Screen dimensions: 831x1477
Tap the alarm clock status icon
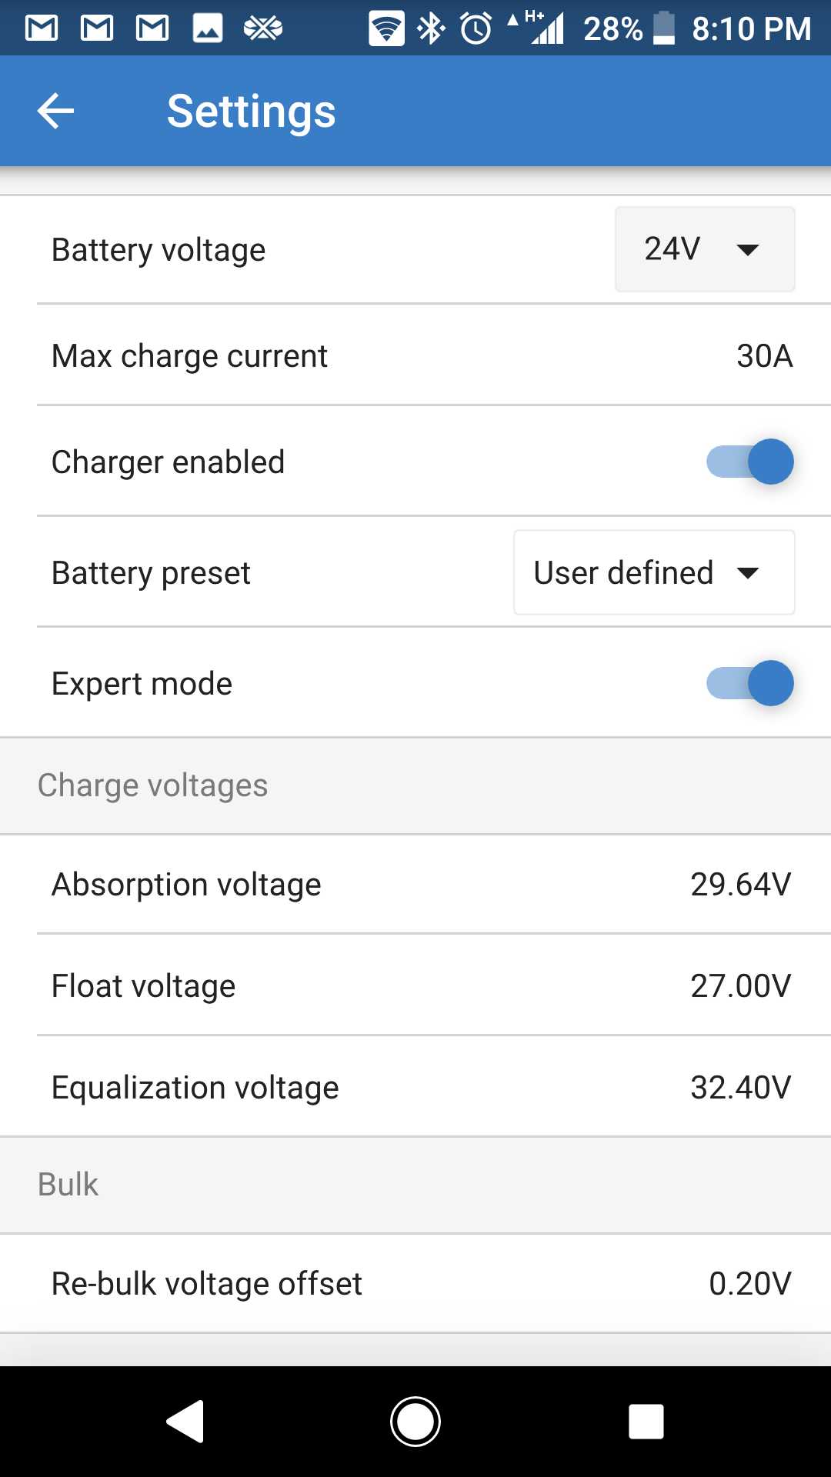[476, 29]
